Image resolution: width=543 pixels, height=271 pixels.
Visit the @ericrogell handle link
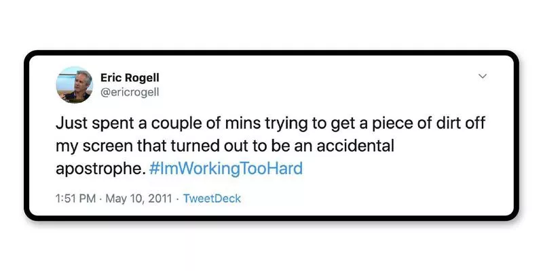[130, 93]
